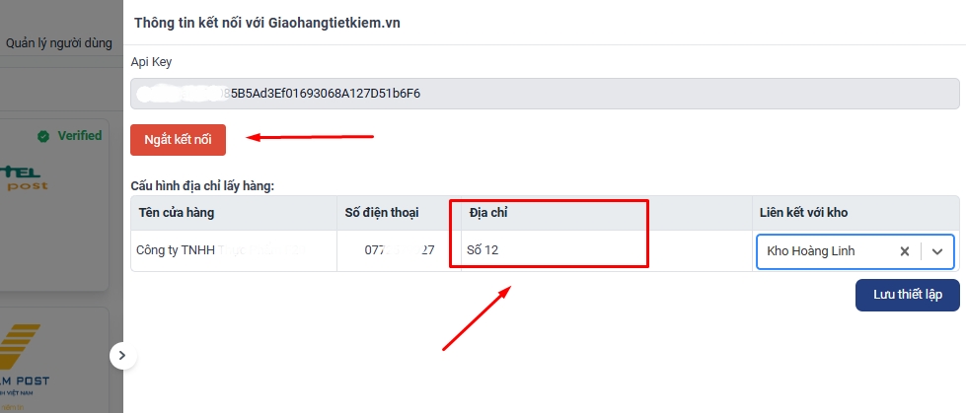966x413 pixels.
Task: Select the phone number cell in table
Action: [399, 250]
